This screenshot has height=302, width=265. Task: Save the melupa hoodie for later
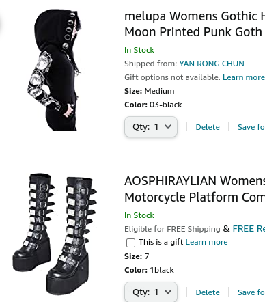click(251, 127)
